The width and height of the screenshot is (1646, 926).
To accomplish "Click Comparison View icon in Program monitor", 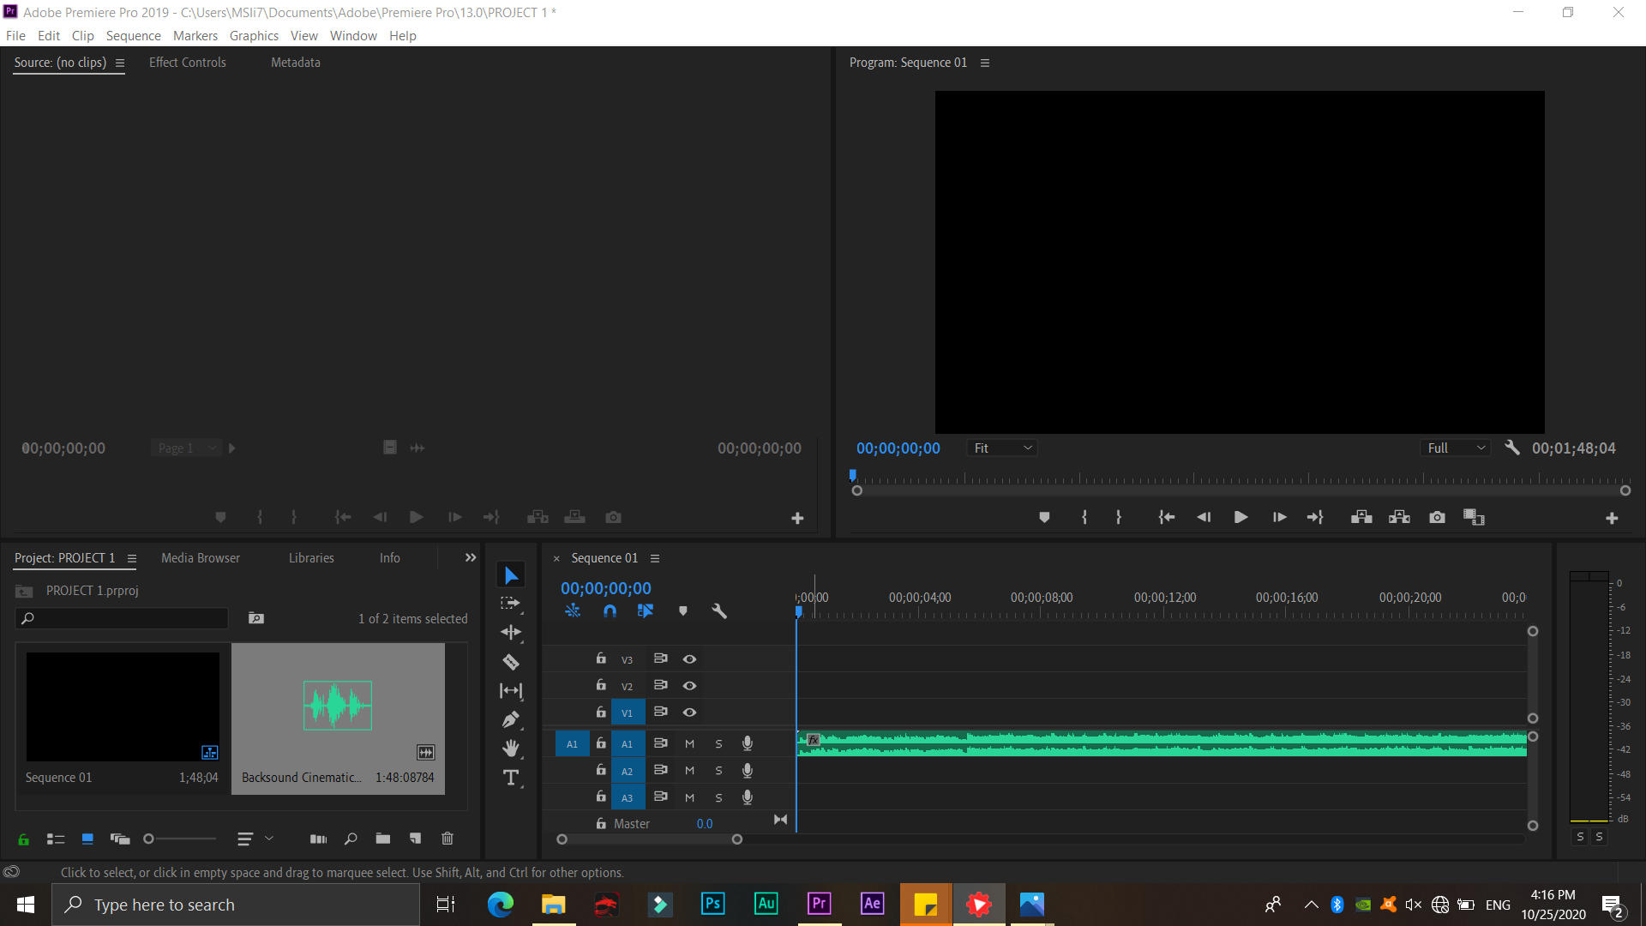I will pyautogui.click(x=1474, y=518).
